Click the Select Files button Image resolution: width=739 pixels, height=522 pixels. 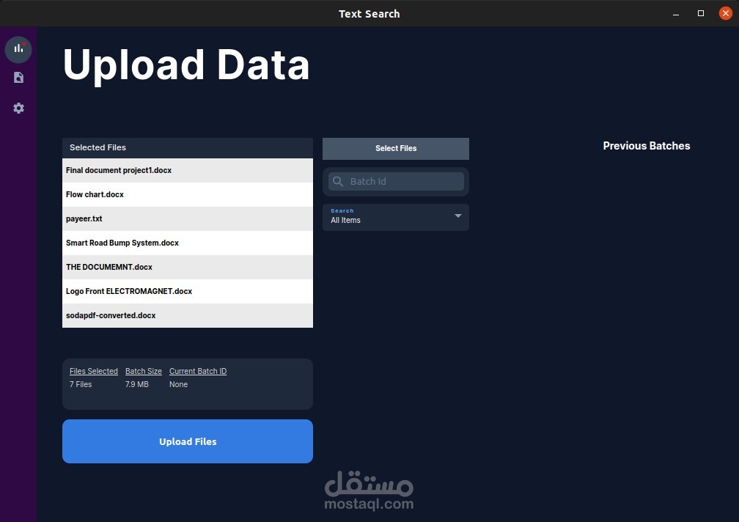pos(395,148)
